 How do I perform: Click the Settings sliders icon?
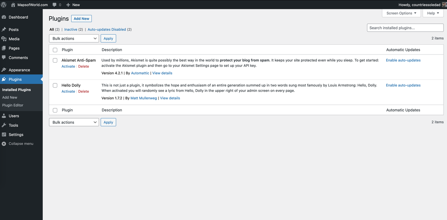[4, 135]
